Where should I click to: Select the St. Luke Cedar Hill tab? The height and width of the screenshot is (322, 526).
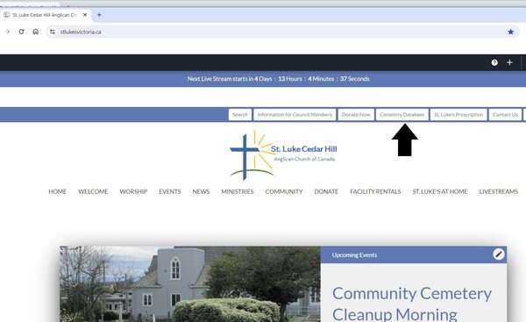(45, 15)
